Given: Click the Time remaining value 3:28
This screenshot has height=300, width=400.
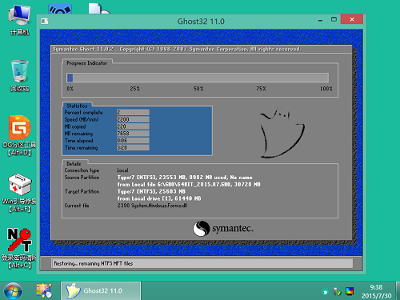Looking at the screenshot, I should coord(133,147).
